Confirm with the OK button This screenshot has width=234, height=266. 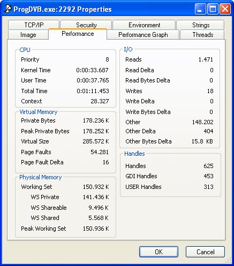(158, 252)
